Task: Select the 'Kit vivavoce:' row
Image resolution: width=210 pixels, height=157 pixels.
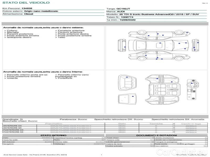Action: pos(28,142)
